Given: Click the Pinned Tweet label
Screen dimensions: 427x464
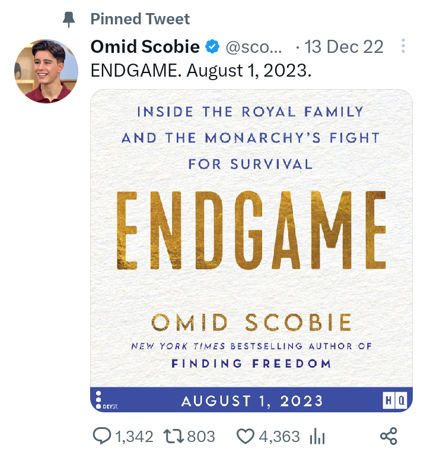Looking at the screenshot, I should click(x=140, y=19).
